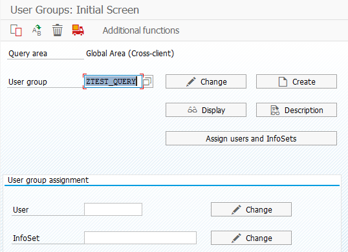348x252 pixels.
Task: Click the InfoSet field label
Action: [x=26, y=238]
